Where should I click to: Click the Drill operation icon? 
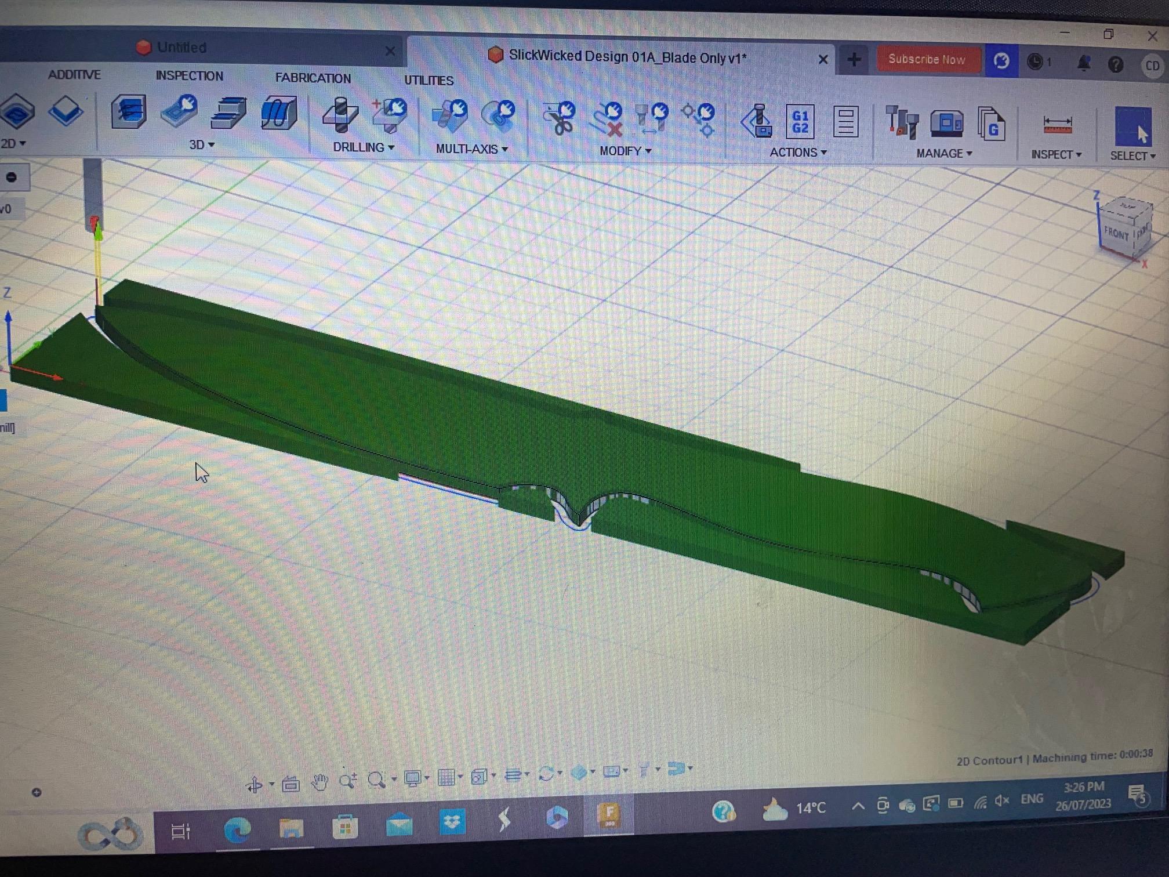point(340,115)
